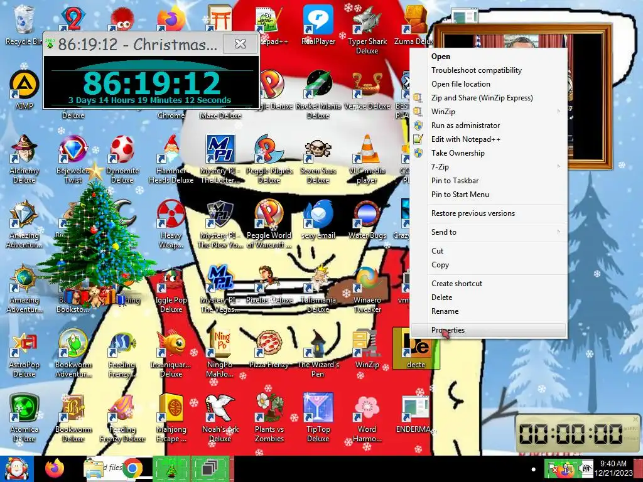Open Firefox from the taskbar
Viewport: 643px width, 482px height.
pos(55,468)
